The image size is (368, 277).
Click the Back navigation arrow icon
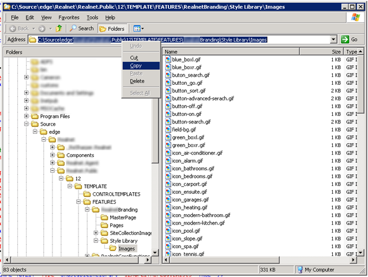[x=13, y=29]
